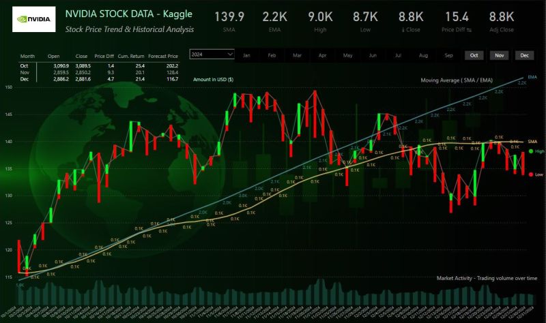Click the NVIDIA logo image
The width and height of the screenshot is (546, 323).
click(33, 20)
